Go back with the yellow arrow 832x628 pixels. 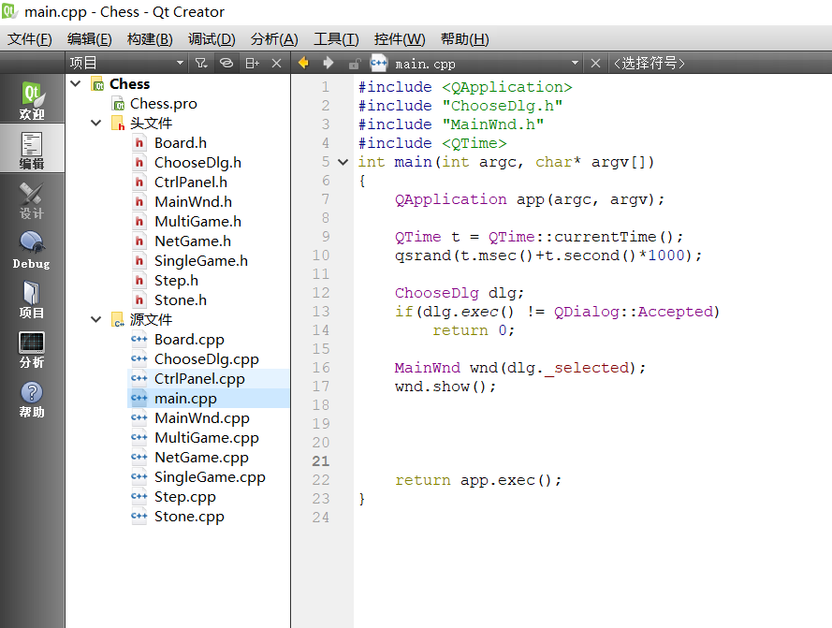(303, 63)
